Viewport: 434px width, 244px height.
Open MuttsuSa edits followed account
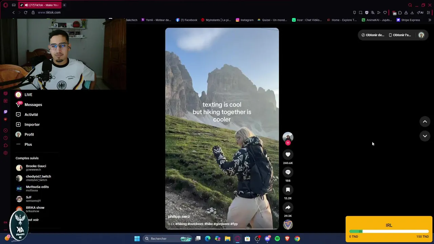click(x=33, y=188)
